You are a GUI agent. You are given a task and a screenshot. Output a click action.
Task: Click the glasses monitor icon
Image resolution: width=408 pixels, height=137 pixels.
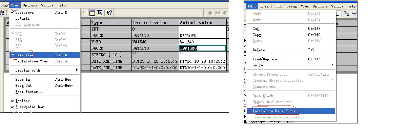click(354, 14)
